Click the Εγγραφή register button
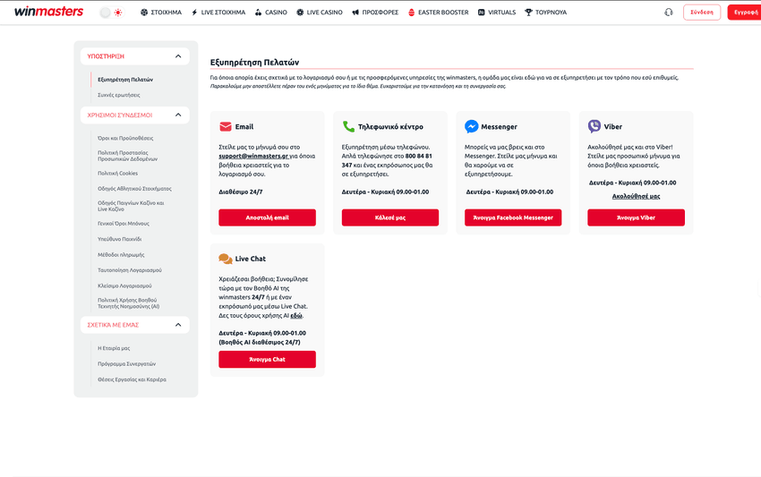The image size is (761, 477). click(745, 13)
